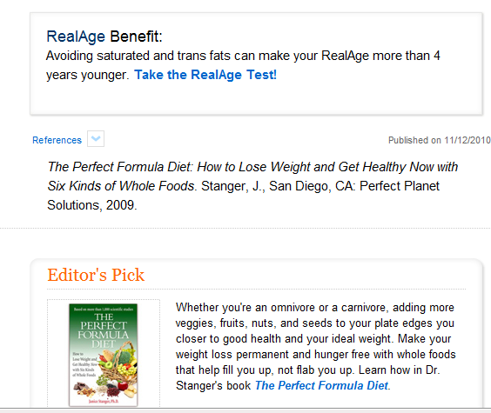Open The Perfect Formula Diet book link
This screenshot has height=413, width=491.
tap(321, 385)
